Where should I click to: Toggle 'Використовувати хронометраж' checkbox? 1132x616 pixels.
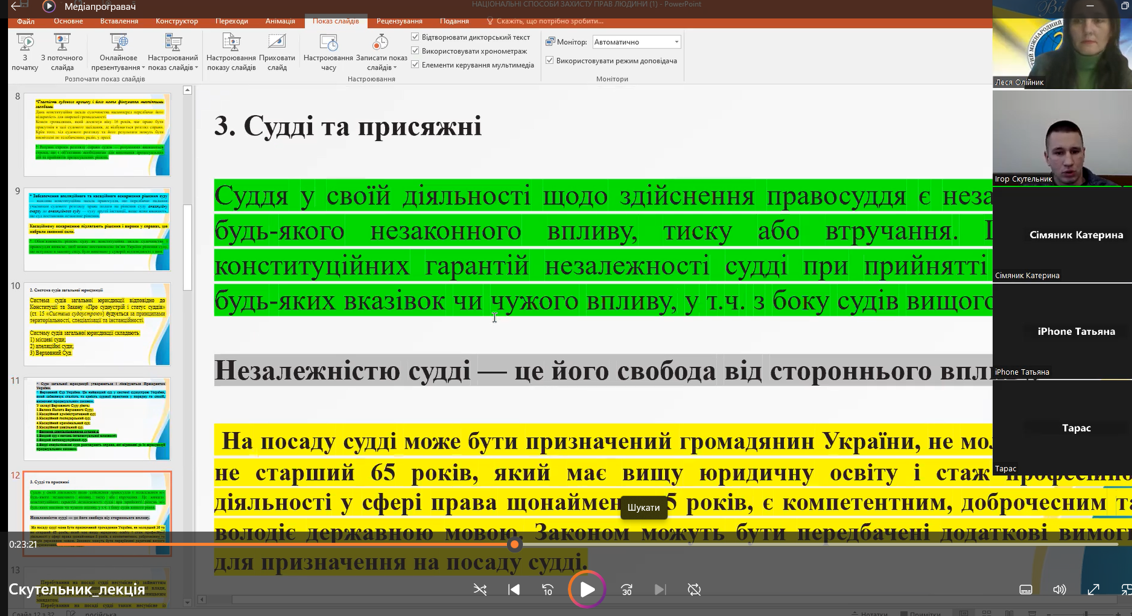[x=415, y=51]
